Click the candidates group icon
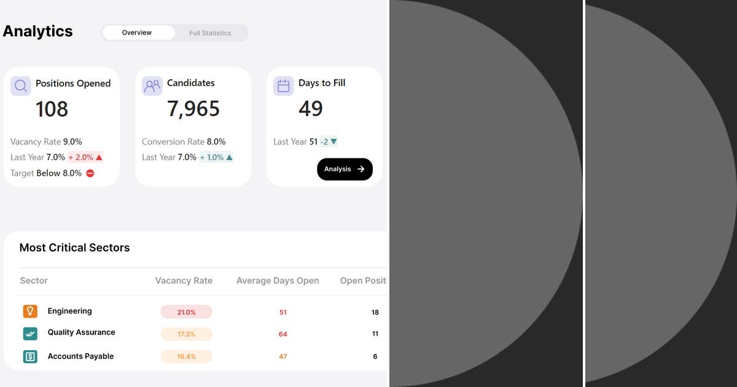The image size is (737, 387). click(152, 85)
